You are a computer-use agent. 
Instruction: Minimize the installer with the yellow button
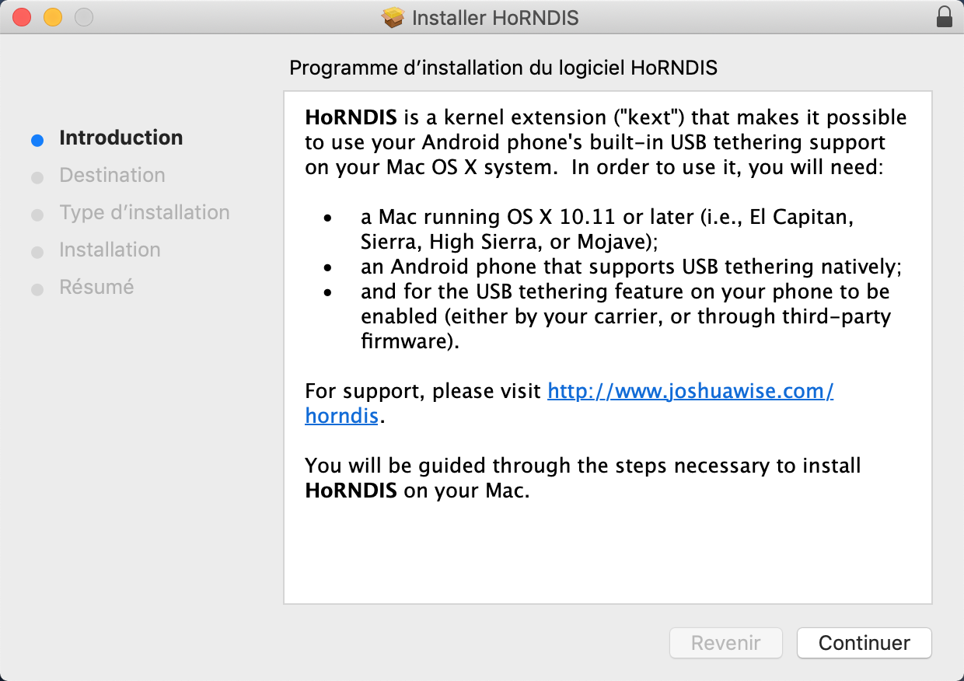click(x=53, y=17)
